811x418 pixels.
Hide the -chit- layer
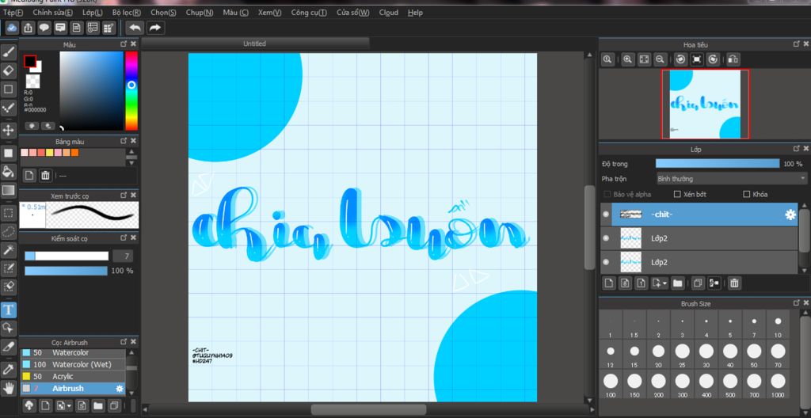pyautogui.click(x=606, y=215)
